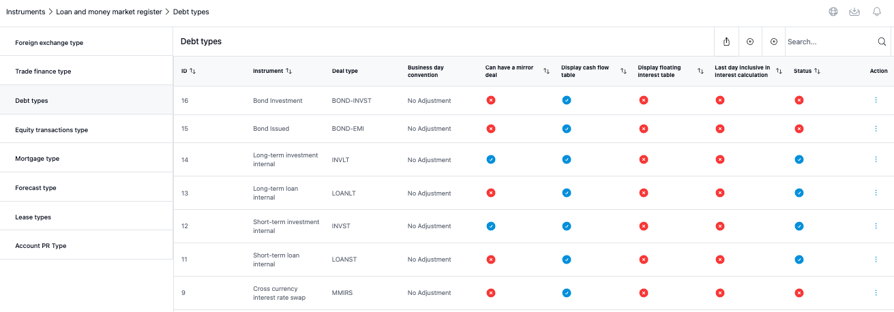
Task: Click the cash flow checkmark for MMIRS row
Action: click(566, 293)
